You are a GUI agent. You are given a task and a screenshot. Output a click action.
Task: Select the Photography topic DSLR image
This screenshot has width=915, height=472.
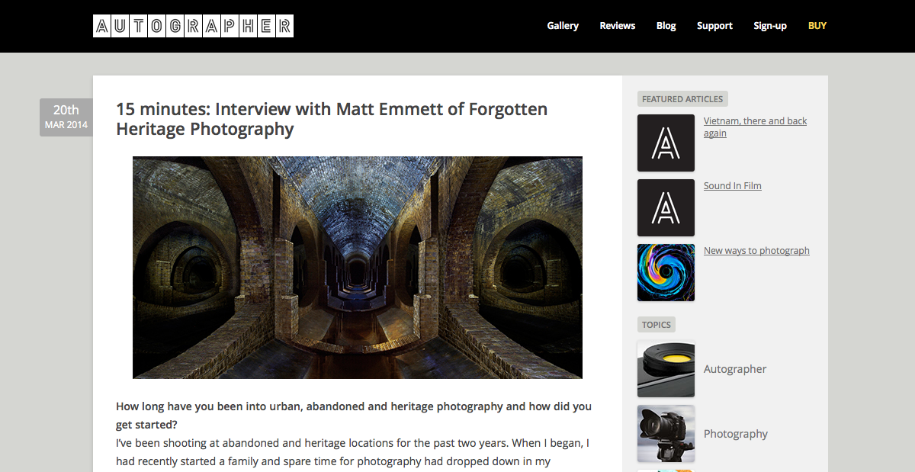pyautogui.click(x=666, y=434)
